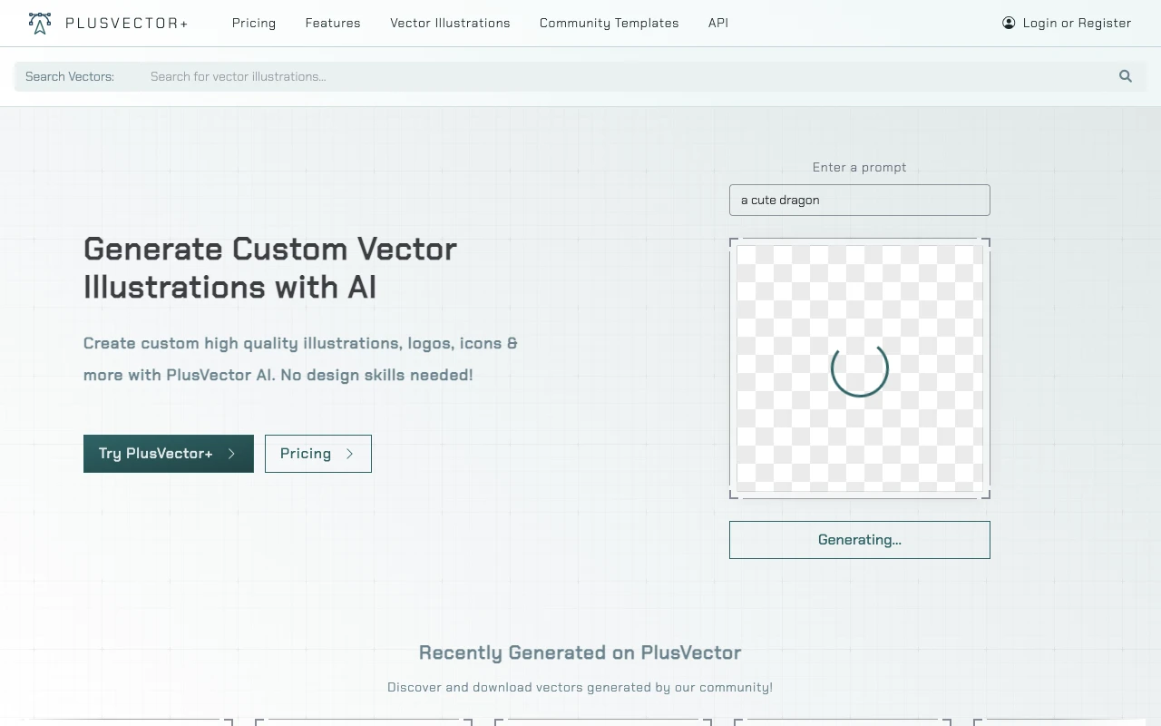Select Vector Illustrations in the top navigation

(450, 23)
